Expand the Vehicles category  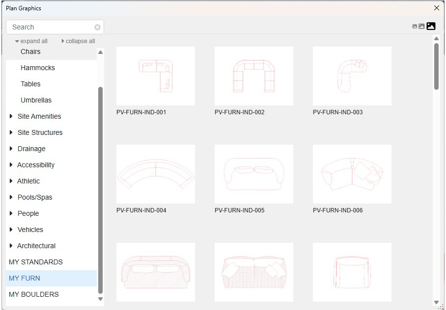(x=31, y=230)
